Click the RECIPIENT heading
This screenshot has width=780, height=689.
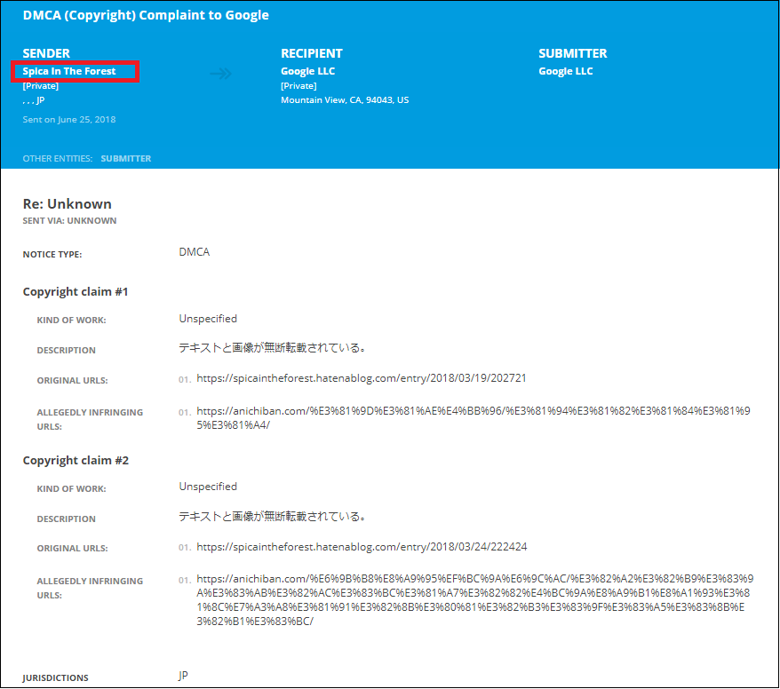click(312, 53)
